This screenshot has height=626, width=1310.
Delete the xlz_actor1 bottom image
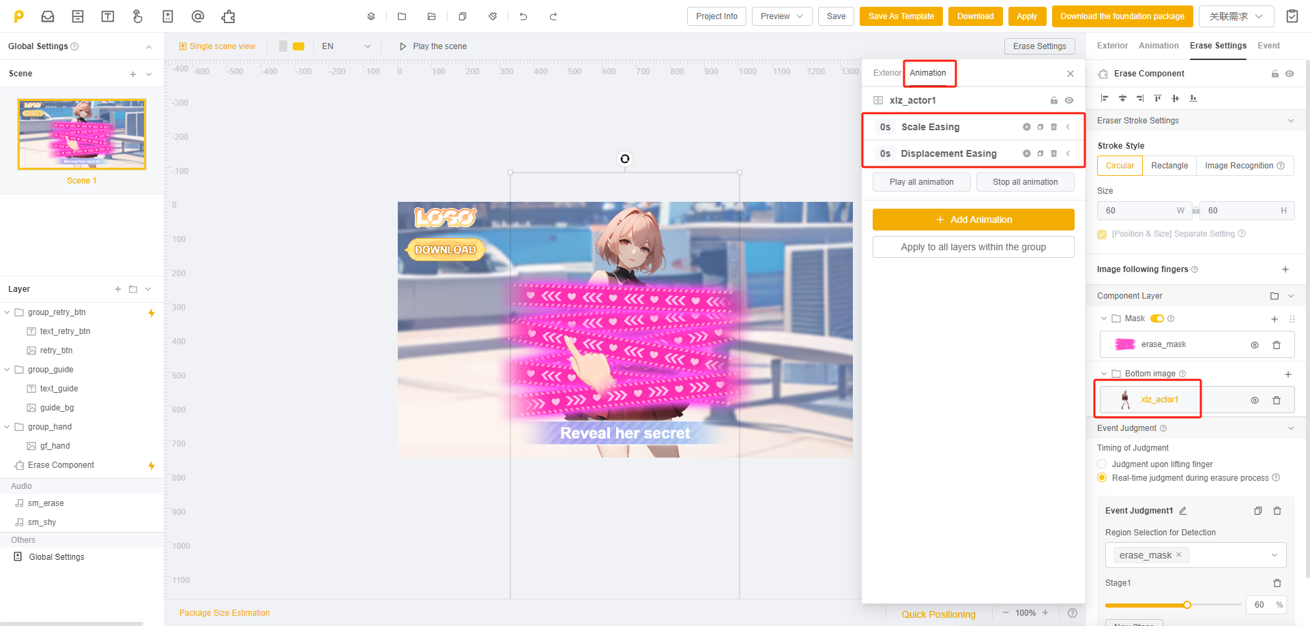click(x=1277, y=400)
